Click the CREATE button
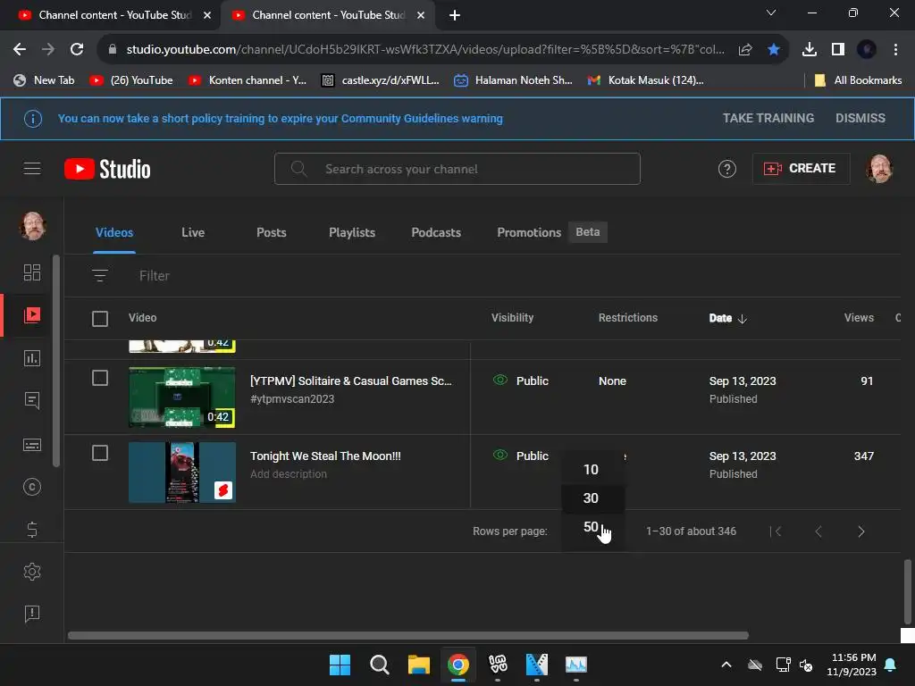 pos(801,169)
